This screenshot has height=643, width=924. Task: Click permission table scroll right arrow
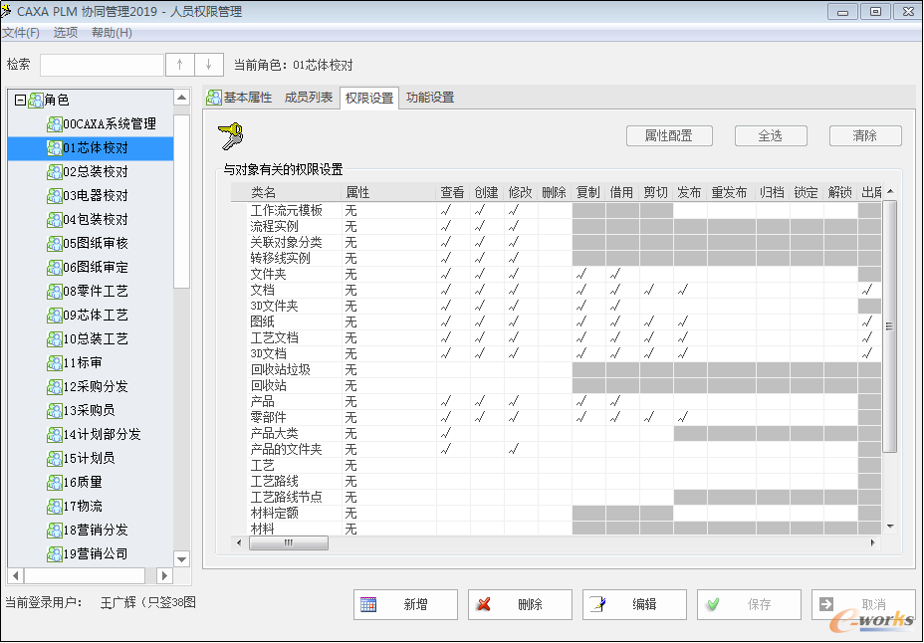pos(873,542)
